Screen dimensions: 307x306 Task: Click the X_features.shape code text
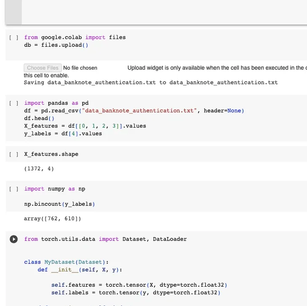point(51,154)
